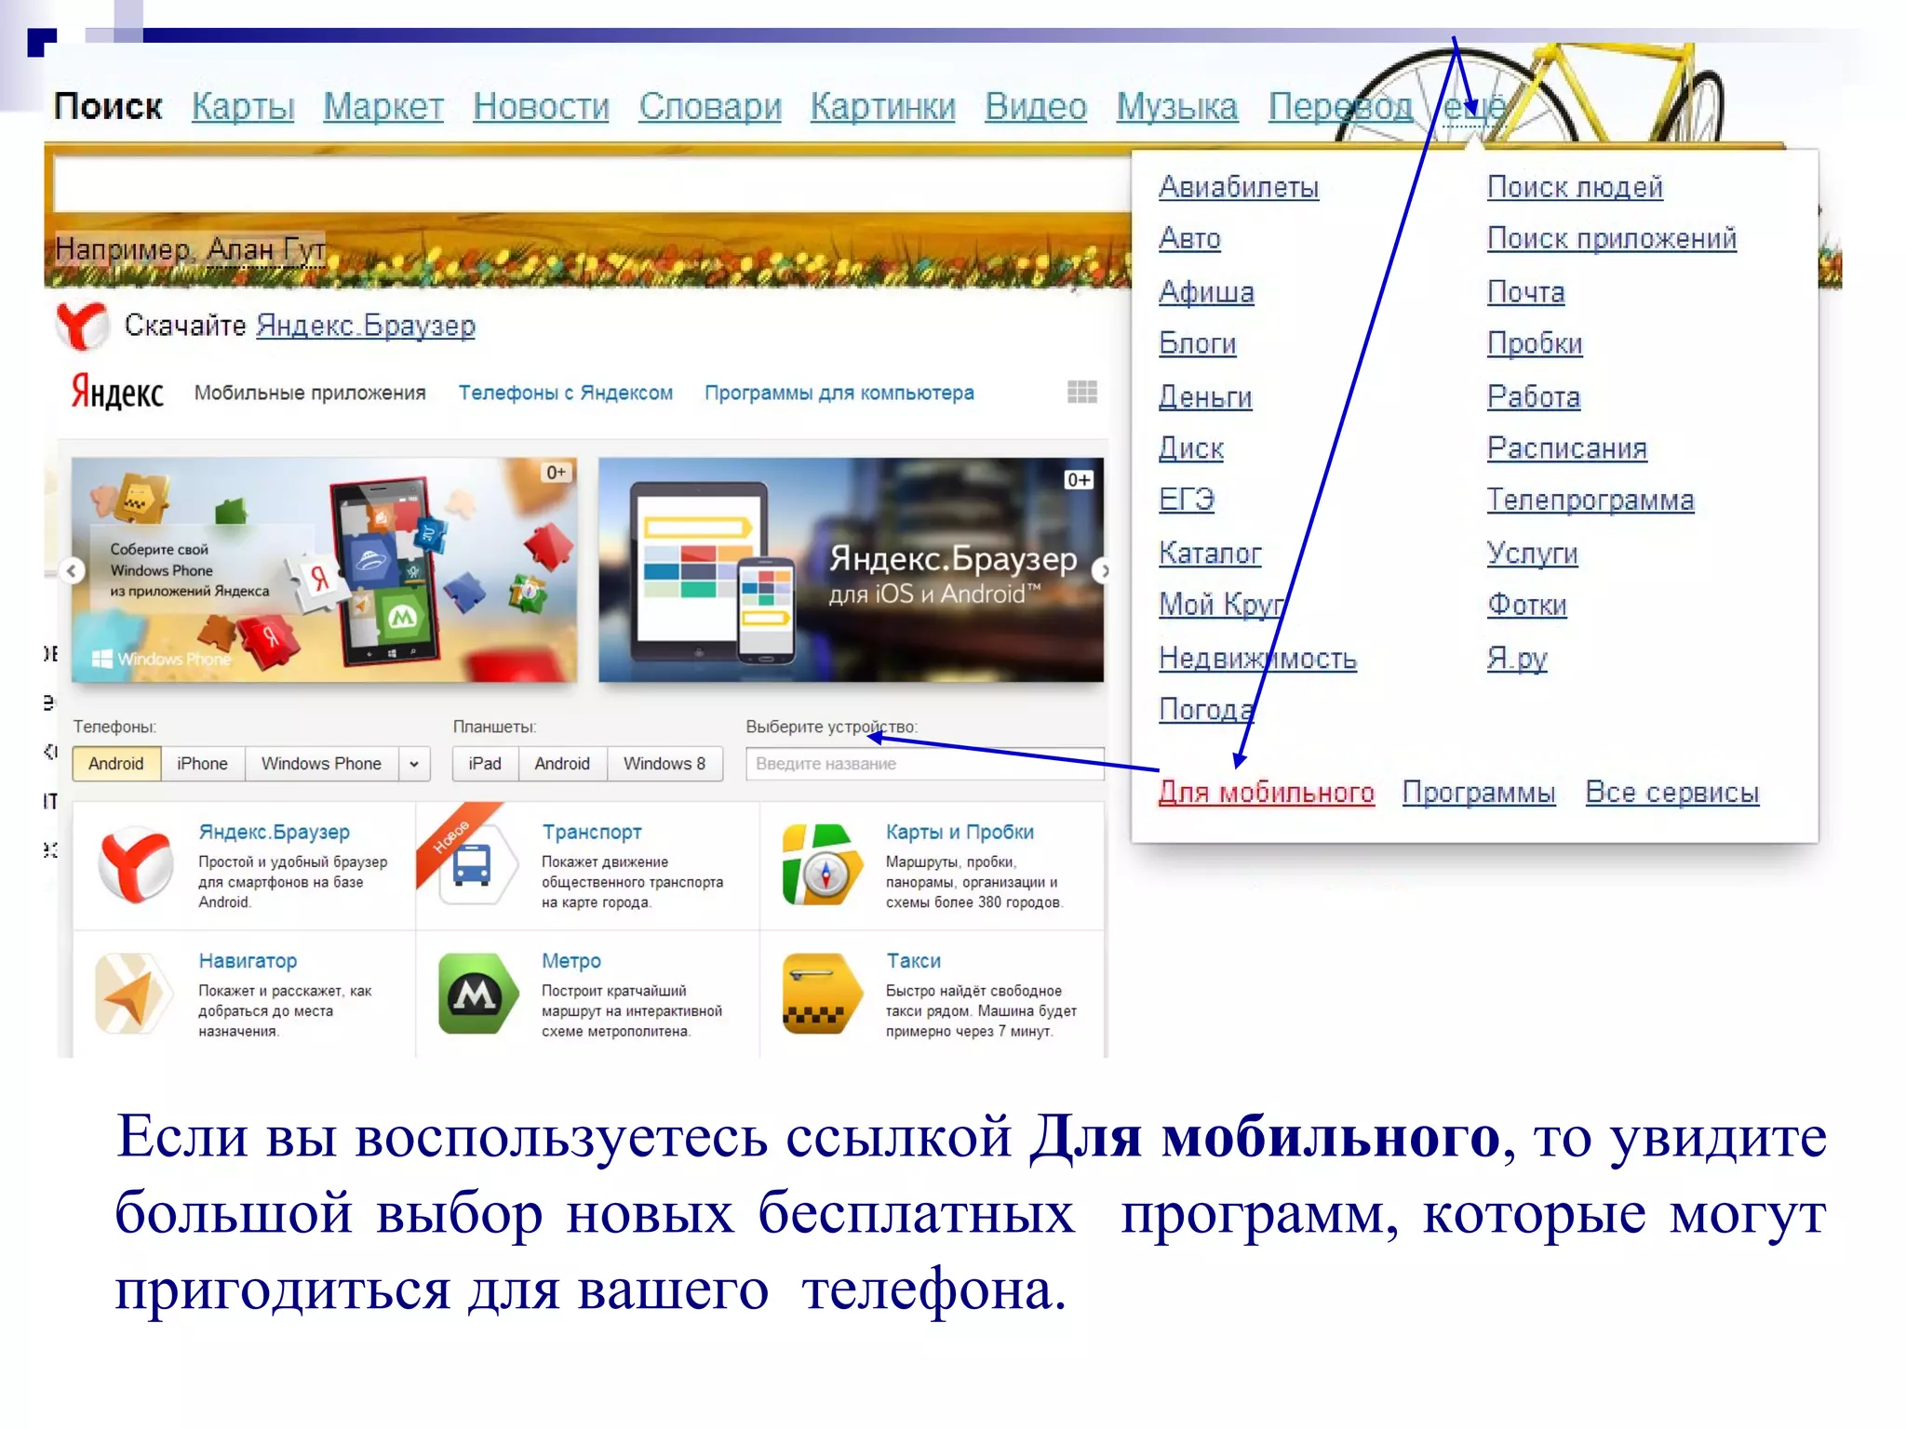Viewport: 1906px width, 1429px height.
Task: Open the Maps and Traffic compass icon
Action: pyautogui.click(x=821, y=865)
